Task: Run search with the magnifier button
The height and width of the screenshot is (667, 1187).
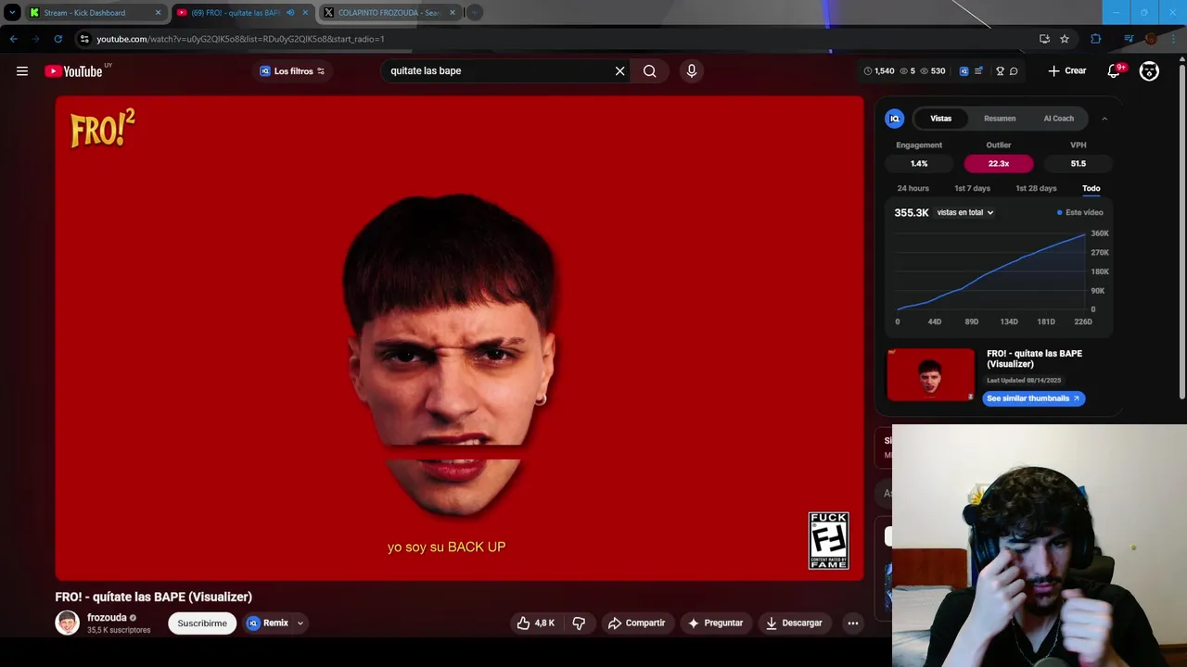Action: tap(649, 70)
